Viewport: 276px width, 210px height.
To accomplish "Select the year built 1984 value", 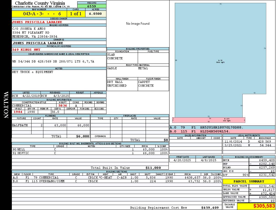I will [x=18, y=112].
